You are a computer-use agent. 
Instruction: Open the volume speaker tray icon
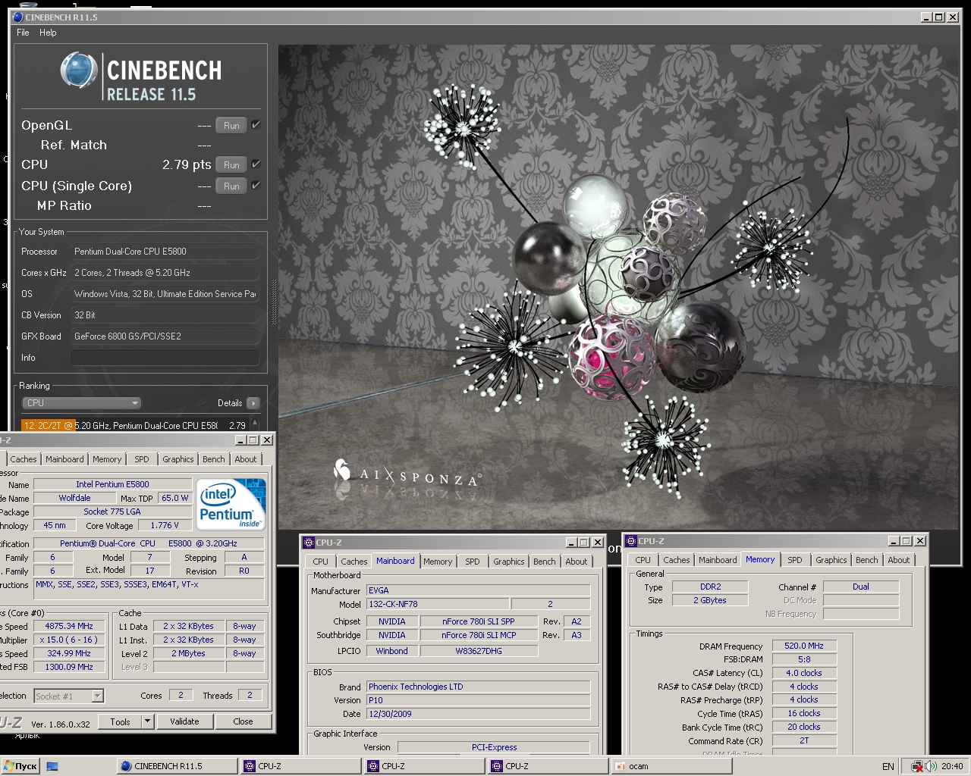931,766
